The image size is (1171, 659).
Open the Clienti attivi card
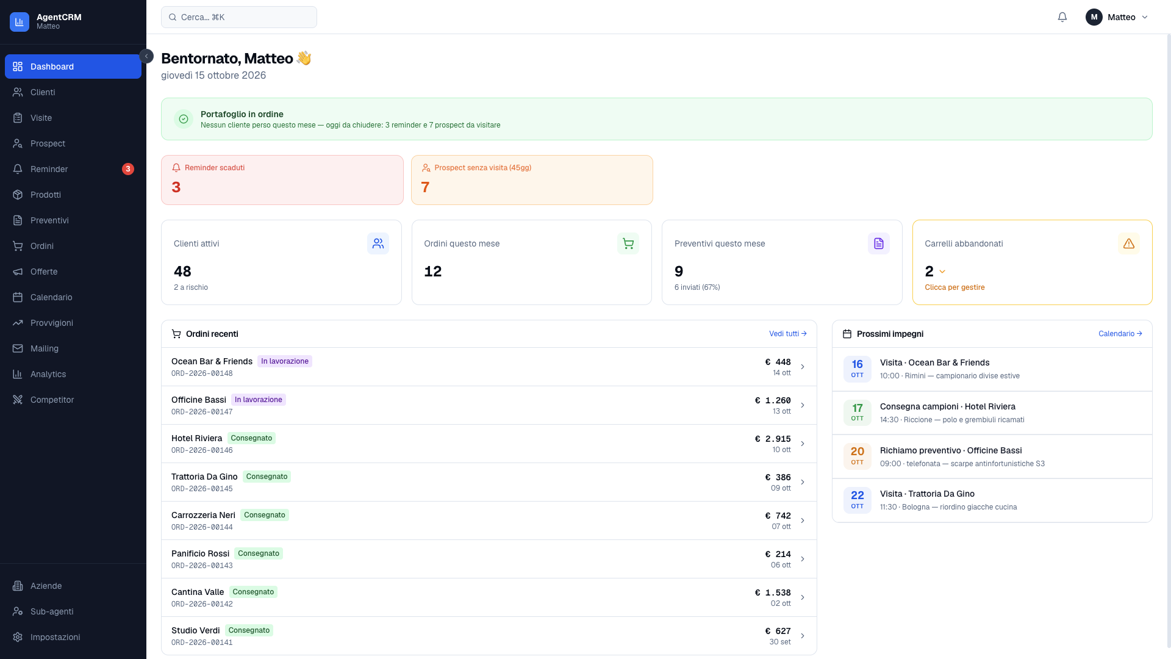point(281,262)
